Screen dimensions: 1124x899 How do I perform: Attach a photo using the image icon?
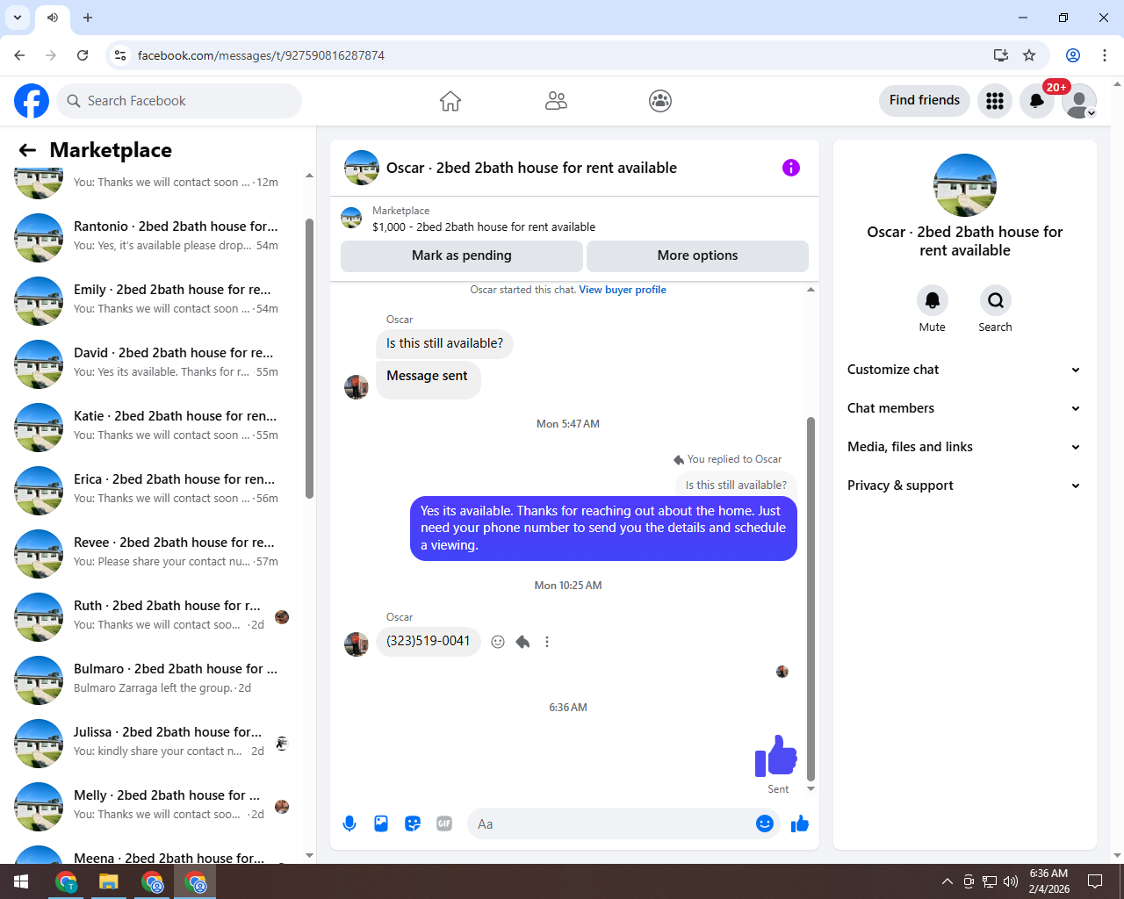(x=381, y=823)
